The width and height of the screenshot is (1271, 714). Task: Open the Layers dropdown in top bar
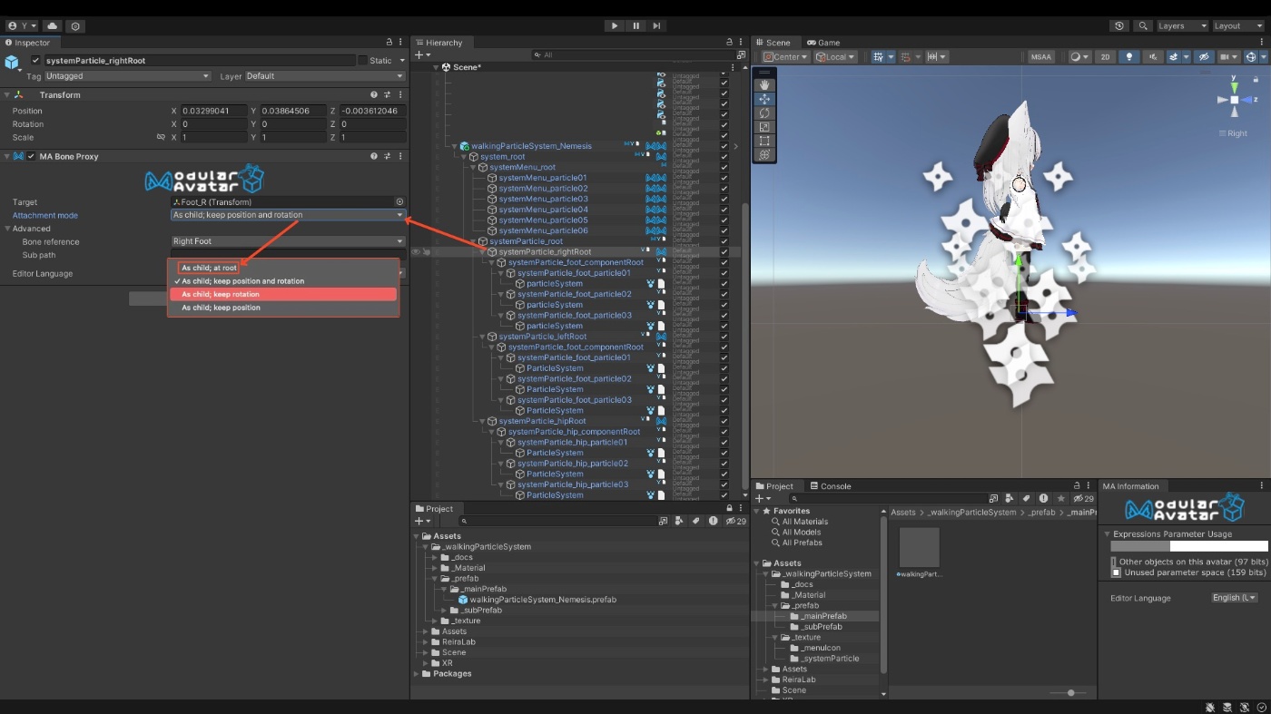[1182, 26]
